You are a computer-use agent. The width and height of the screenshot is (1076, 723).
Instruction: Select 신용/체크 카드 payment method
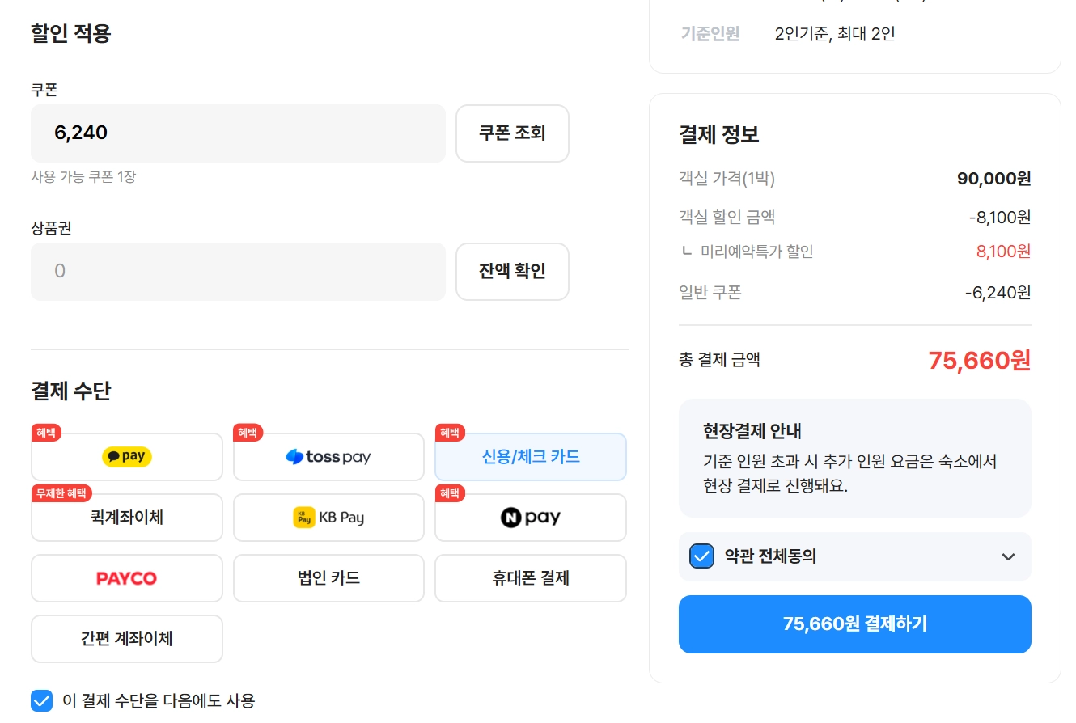click(531, 457)
